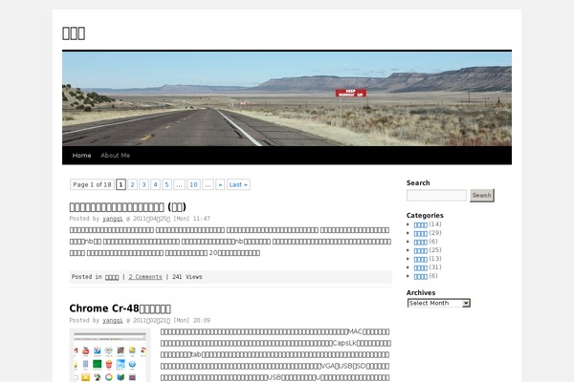Open category link with count (14)
This screenshot has width=574, height=382.
coord(420,224)
